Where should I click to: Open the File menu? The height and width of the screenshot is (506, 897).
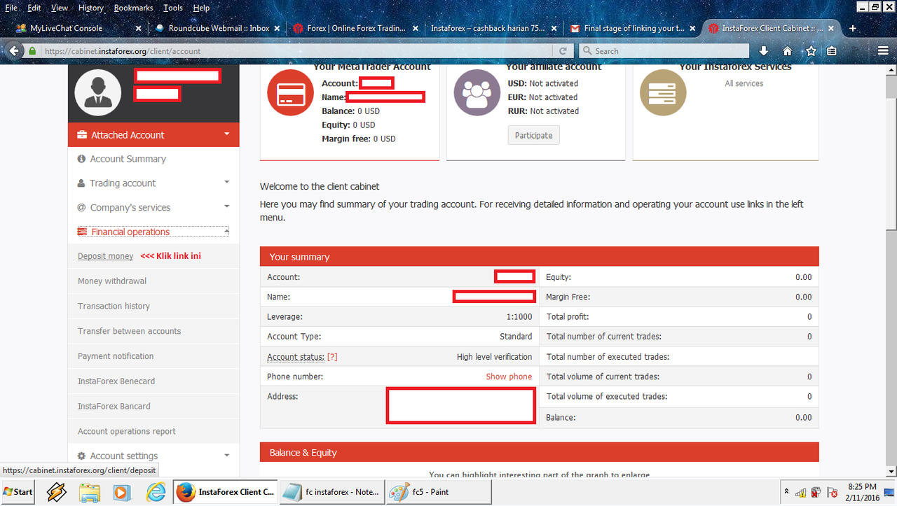[11, 8]
